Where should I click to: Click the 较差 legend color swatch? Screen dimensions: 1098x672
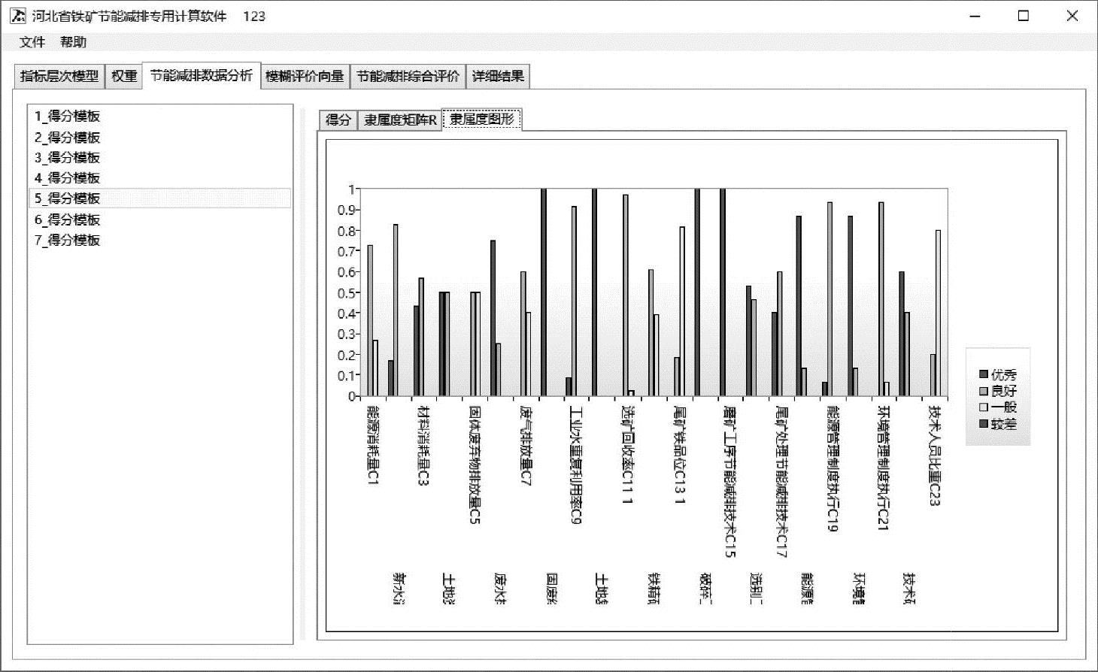(x=983, y=424)
